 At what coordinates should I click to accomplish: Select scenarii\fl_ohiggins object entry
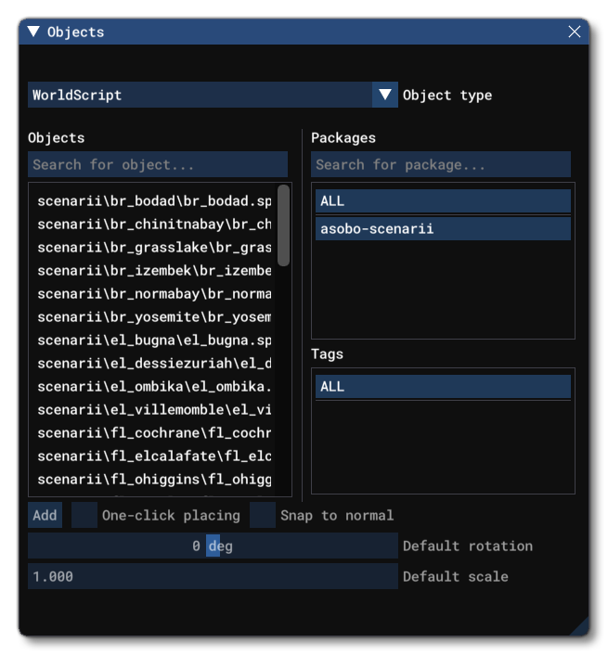pos(154,479)
